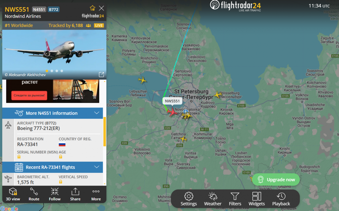Select the third photo carousel dot
This screenshot has width=339, height=211.
click(x=57, y=71)
